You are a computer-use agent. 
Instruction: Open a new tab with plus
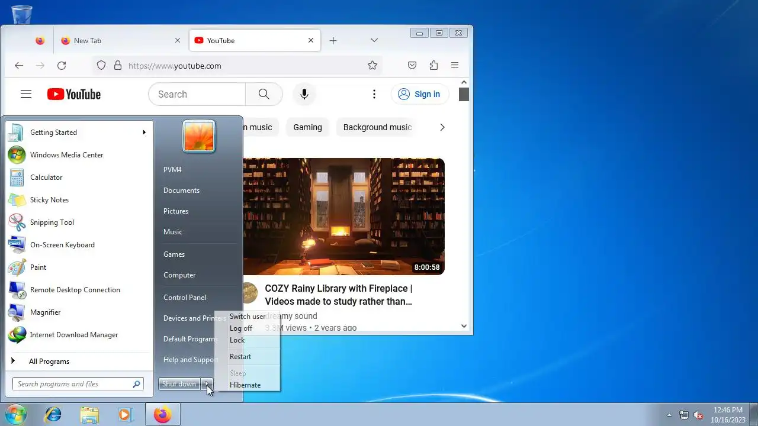click(333, 40)
